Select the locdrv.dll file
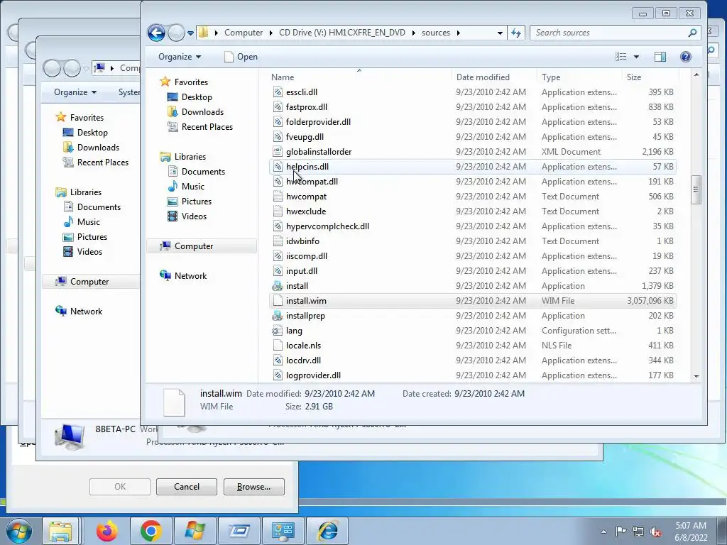Image resolution: width=727 pixels, height=545 pixels. tap(303, 360)
